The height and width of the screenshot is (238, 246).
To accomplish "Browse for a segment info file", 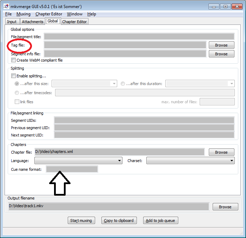I will pos(221,54).
